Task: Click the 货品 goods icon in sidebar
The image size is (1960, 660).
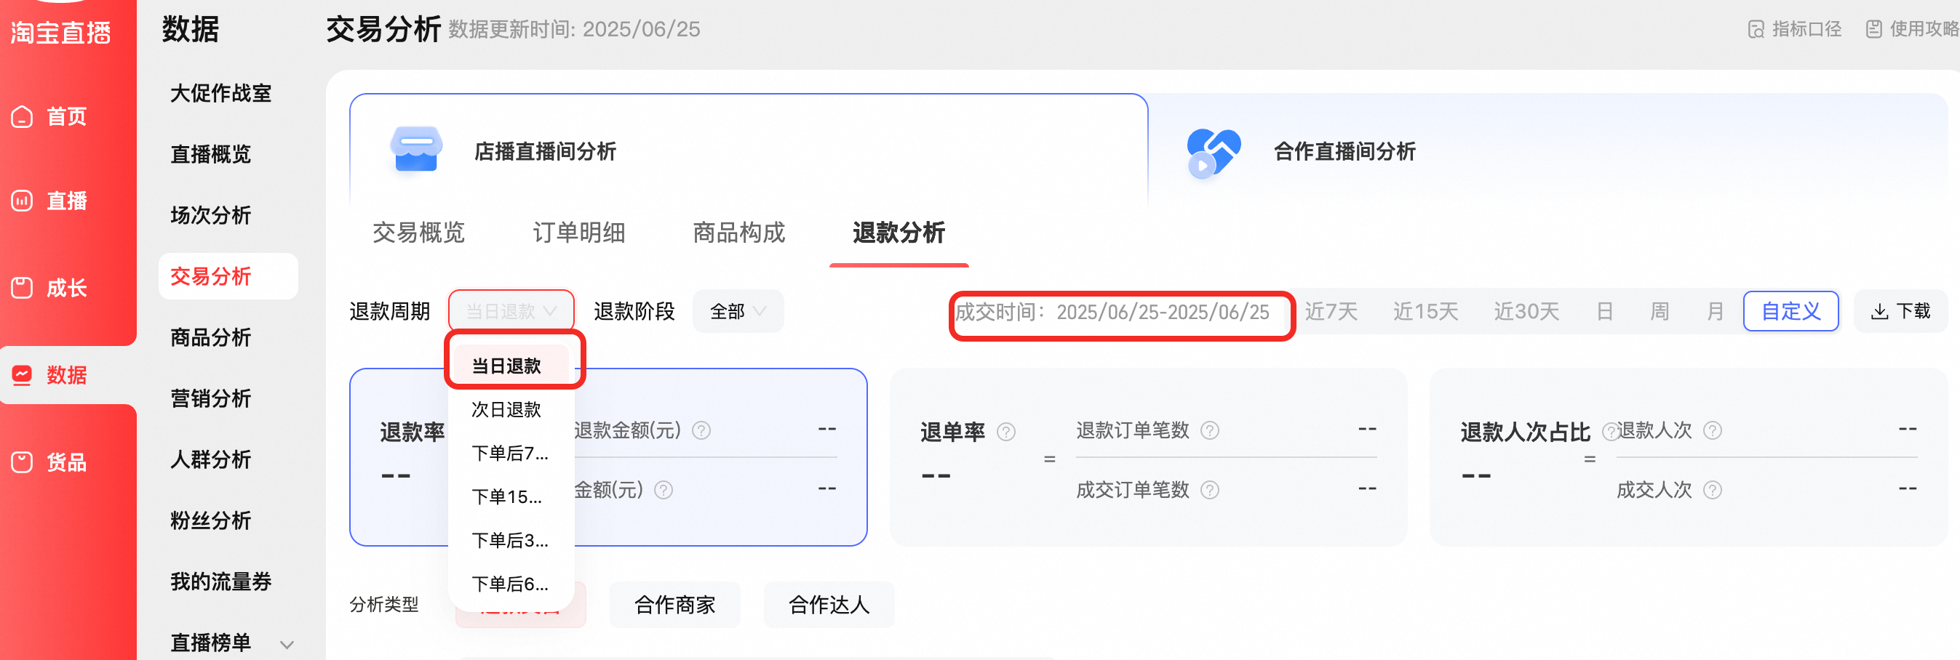Action: click(x=22, y=462)
